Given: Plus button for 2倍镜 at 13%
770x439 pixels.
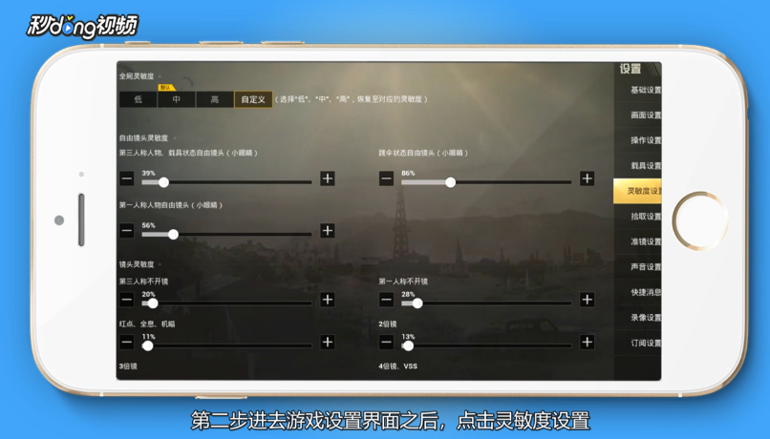Looking at the screenshot, I should click(x=587, y=343).
